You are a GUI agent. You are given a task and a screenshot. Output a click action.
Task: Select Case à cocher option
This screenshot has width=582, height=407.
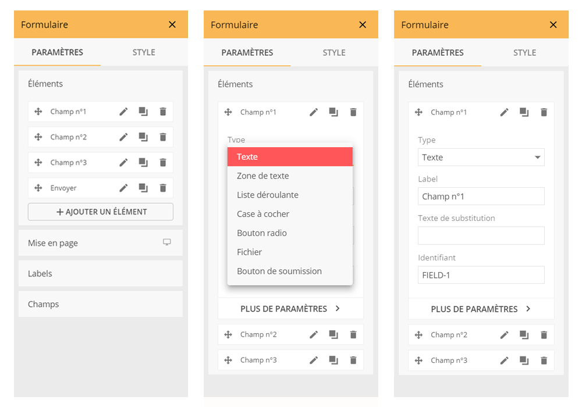pos(263,214)
